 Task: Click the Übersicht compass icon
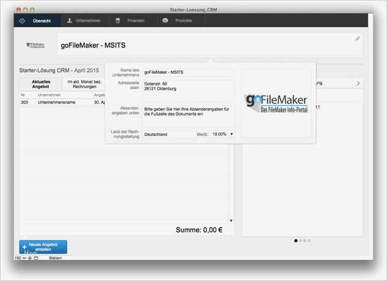(x=22, y=21)
